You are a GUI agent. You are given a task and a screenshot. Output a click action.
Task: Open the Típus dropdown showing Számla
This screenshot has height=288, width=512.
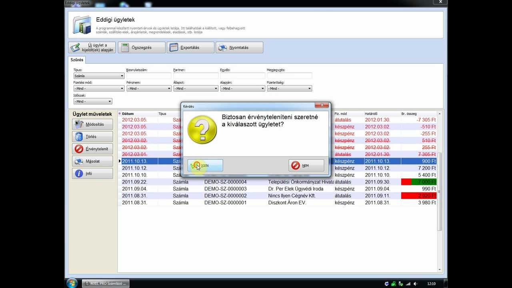(x=99, y=76)
